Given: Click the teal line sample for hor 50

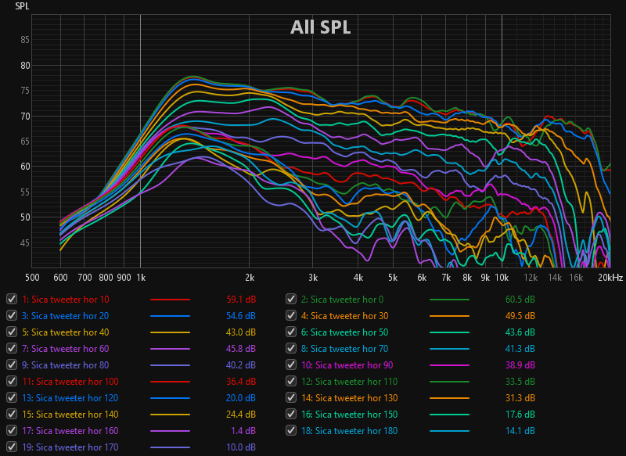Looking at the screenshot, I should coord(449,332).
